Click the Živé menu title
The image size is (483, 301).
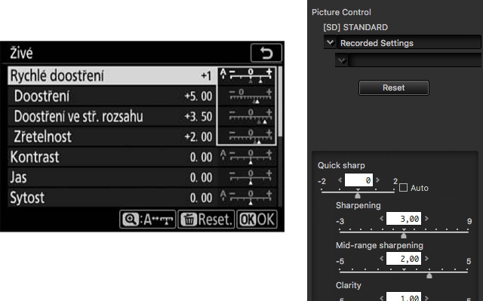click(x=21, y=53)
